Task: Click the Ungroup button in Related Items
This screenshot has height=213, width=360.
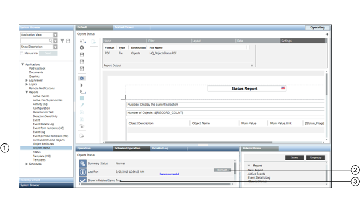Action: tap(315, 158)
